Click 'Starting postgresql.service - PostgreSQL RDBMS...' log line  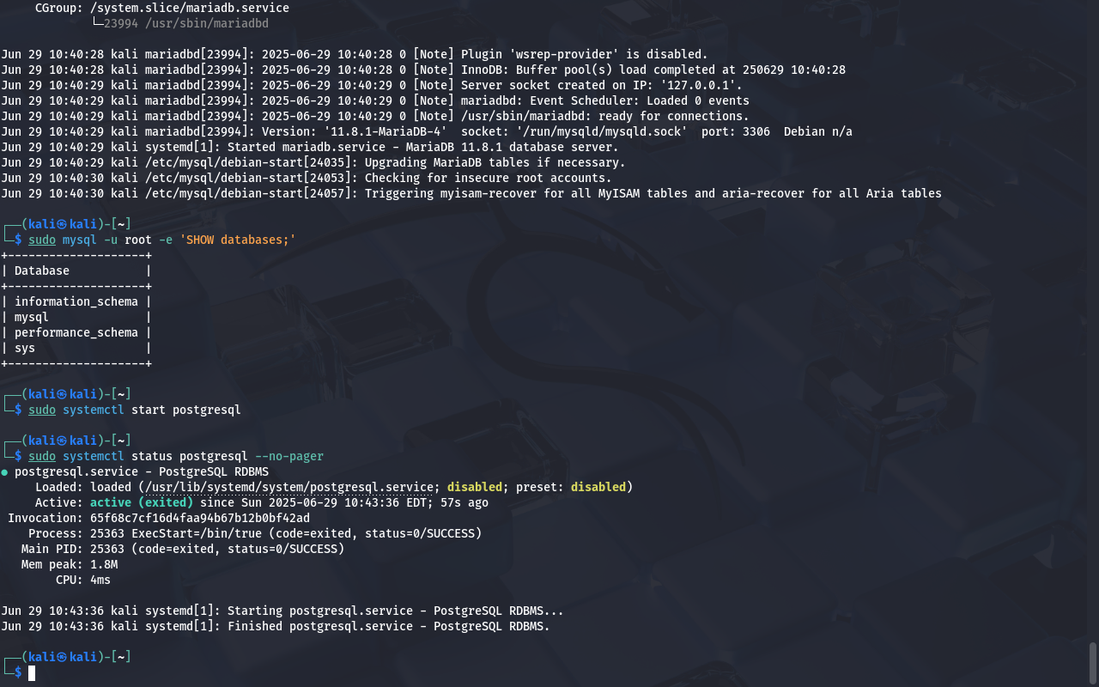(282, 611)
